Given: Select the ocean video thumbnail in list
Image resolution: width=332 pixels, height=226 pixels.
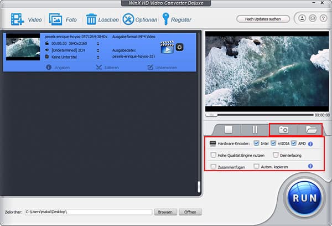Looking at the screenshot, I should coord(23,47).
